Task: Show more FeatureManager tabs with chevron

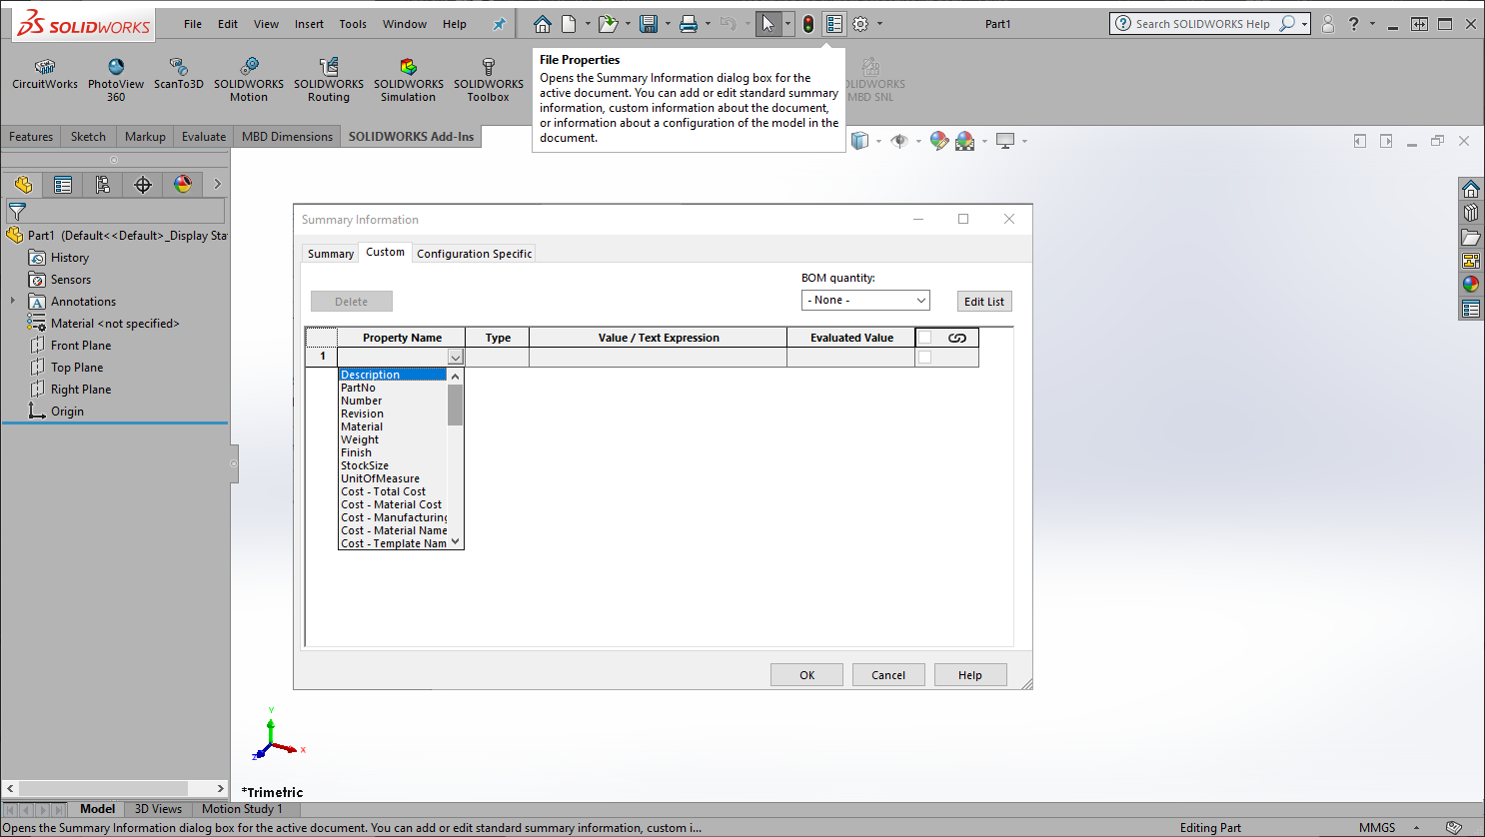Action: pos(217,185)
